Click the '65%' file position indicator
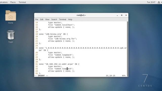This screenshot has width=162, height=91. [124, 76]
